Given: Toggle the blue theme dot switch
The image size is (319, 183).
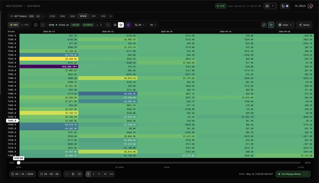Looking at the screenshot, I should click(x=287, y=6).
